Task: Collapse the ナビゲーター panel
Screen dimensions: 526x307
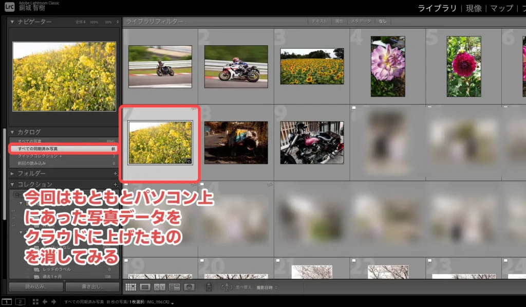Action: pyautogui.click(x=12, y=22)
